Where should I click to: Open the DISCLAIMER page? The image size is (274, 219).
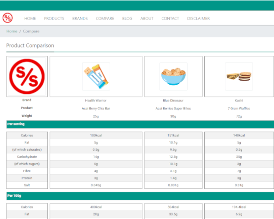[198, 18]
